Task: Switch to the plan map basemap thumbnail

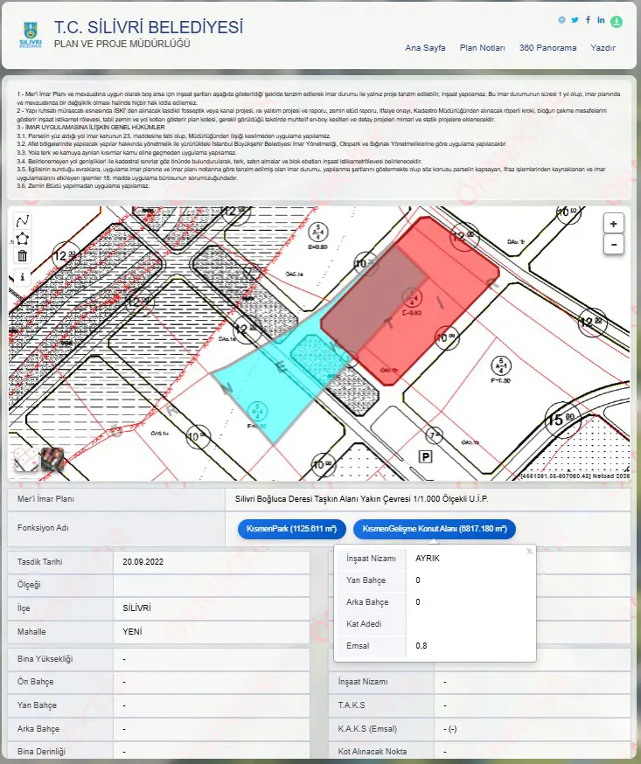Action: point(26,460)
